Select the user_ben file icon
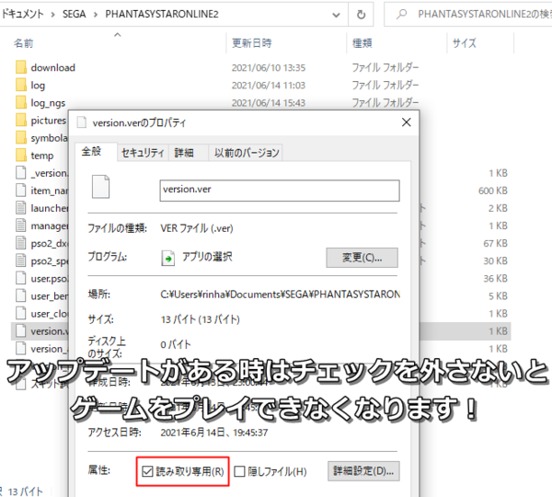Viewport: 552px width, 497px height. (x=21, y=295)
